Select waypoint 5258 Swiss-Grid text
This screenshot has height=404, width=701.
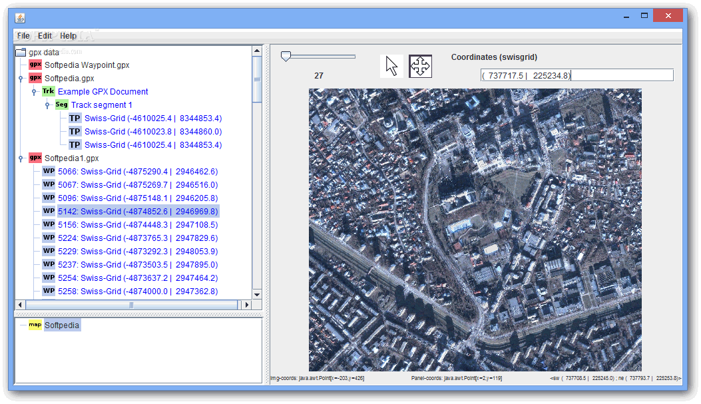coord(138,291)
